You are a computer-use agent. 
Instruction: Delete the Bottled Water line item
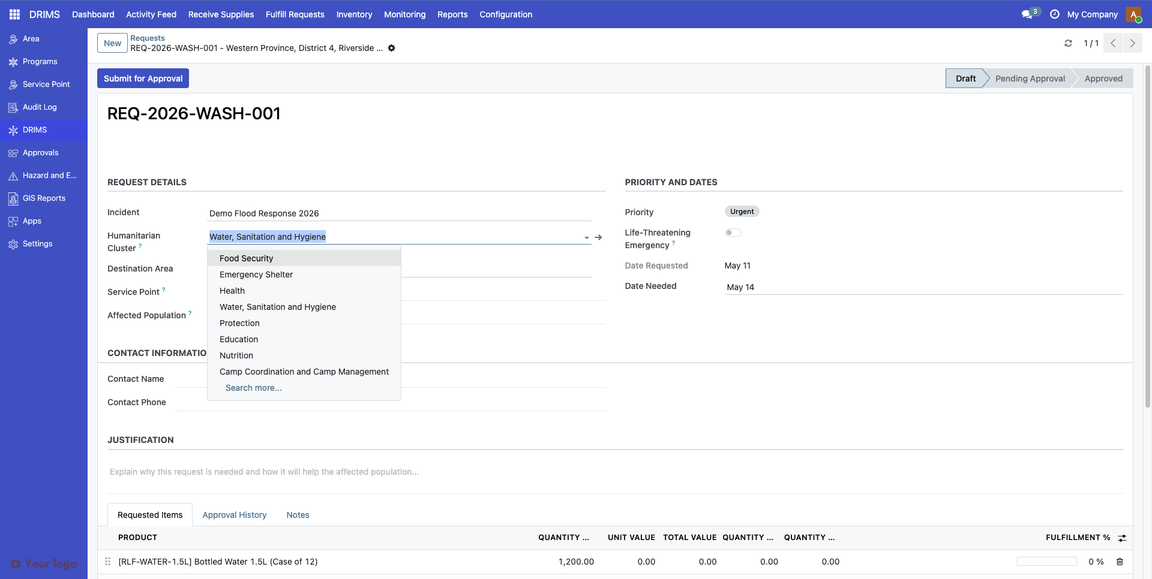[1120, 562]
